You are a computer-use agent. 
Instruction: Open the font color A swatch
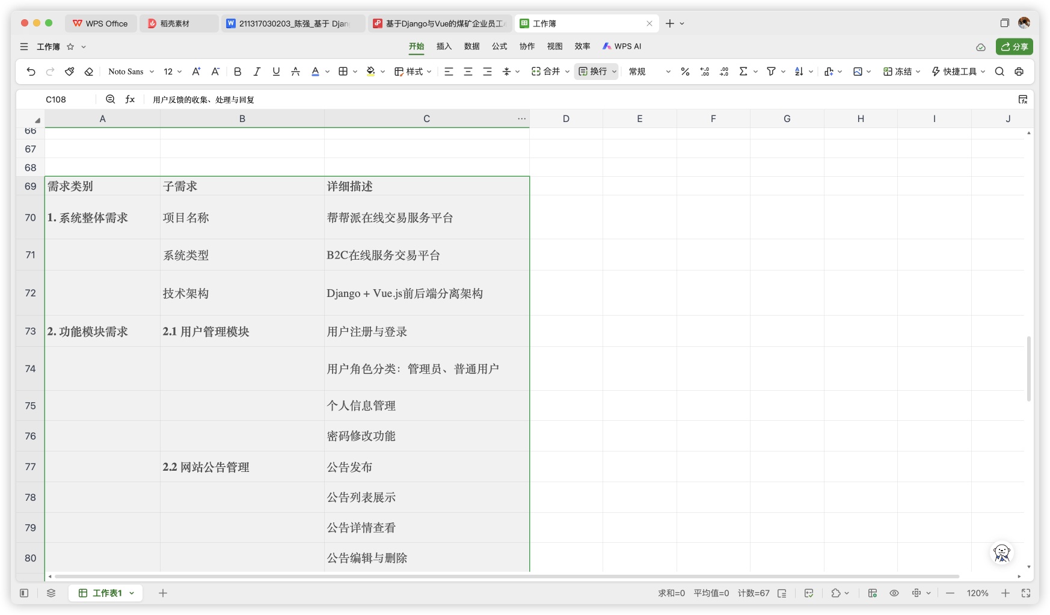coord(315,72)
